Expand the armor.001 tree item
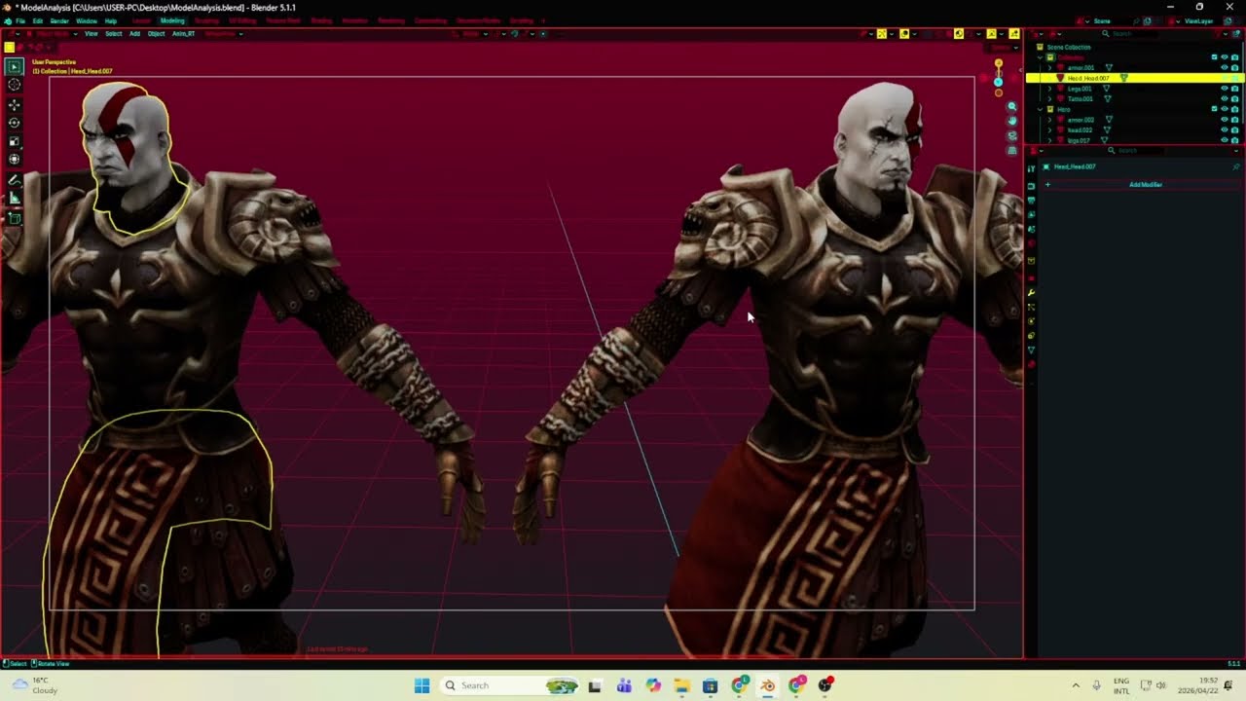Image resolution: width=1246 pixels, height=701 pixels. click(1049, 67)
